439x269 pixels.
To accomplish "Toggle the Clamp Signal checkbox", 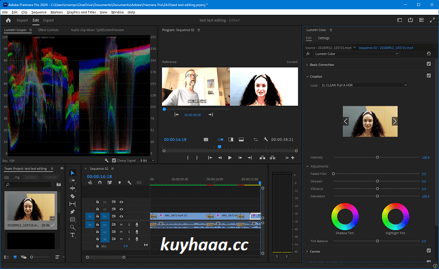I will point(114,161).
